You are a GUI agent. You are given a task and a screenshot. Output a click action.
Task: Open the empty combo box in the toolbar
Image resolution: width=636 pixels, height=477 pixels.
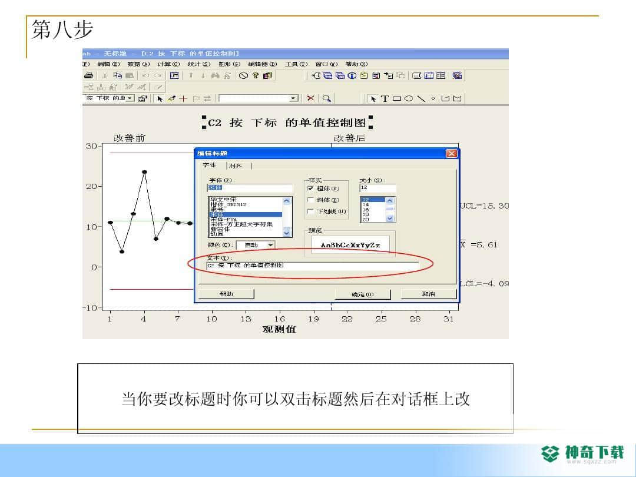click(259, 98)
